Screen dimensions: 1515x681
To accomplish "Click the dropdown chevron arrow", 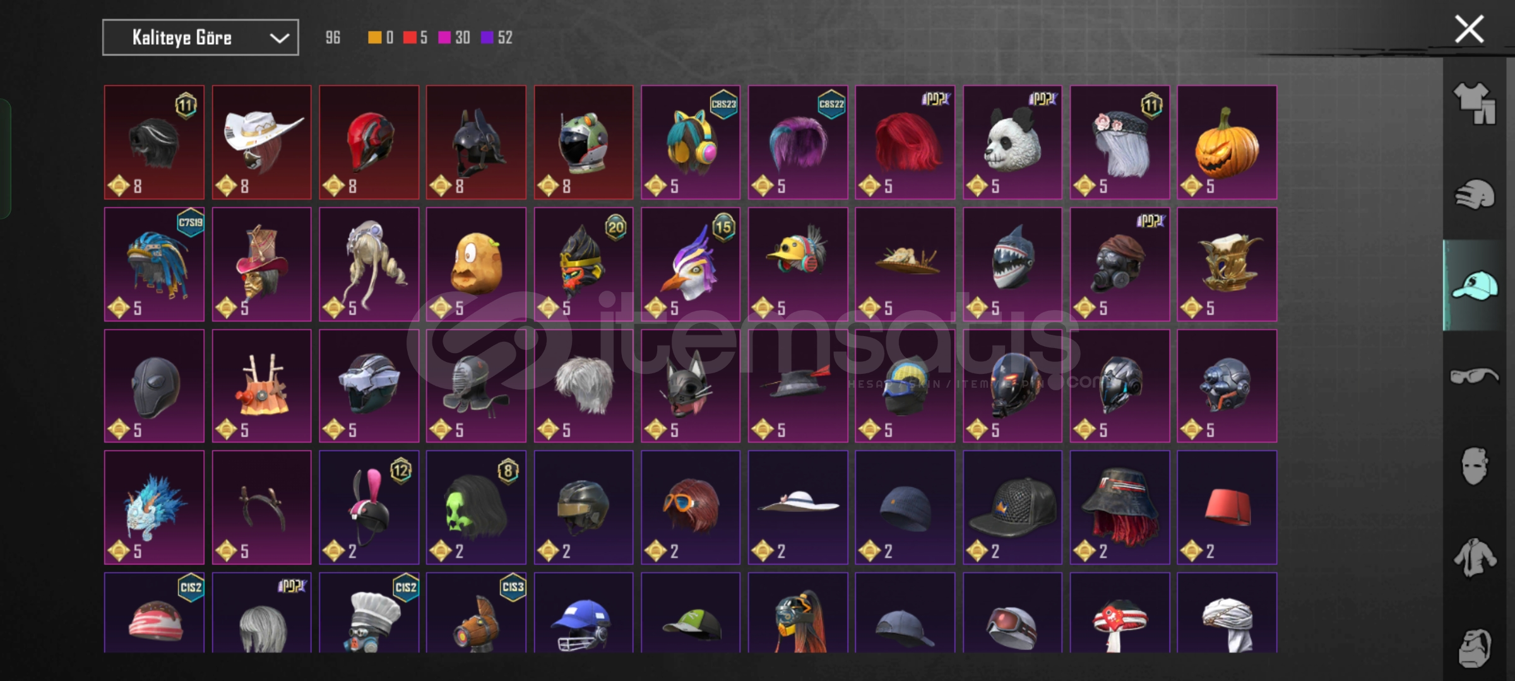I will 279,38.
